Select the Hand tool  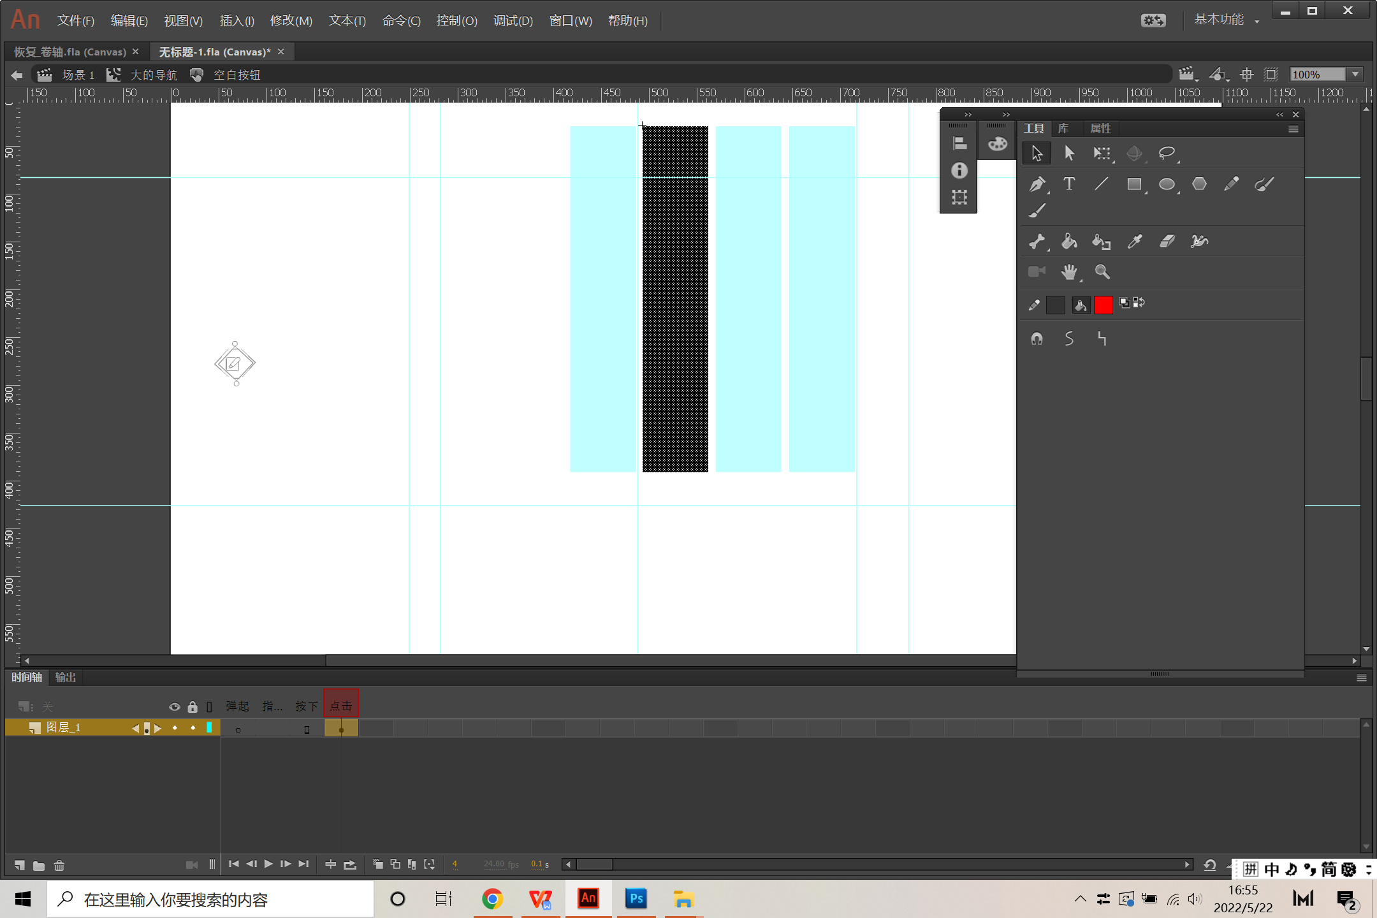[1069, 272]
